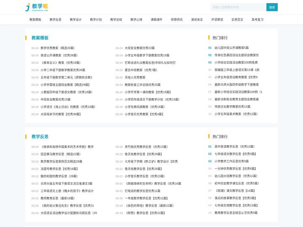
Task: Open the 教学反思 nav menu item
Action: click(x=56, y=19)
